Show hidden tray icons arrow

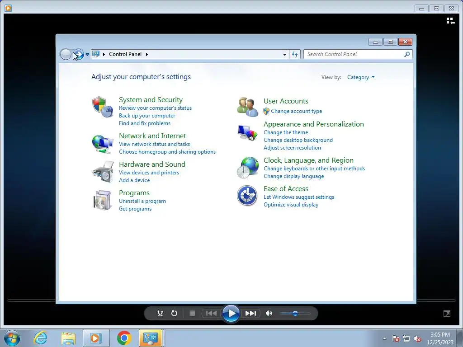pyautogui.click(x=384, y=338)
